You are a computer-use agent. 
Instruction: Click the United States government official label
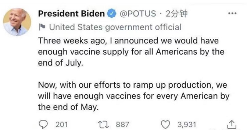tap(115, 27)
